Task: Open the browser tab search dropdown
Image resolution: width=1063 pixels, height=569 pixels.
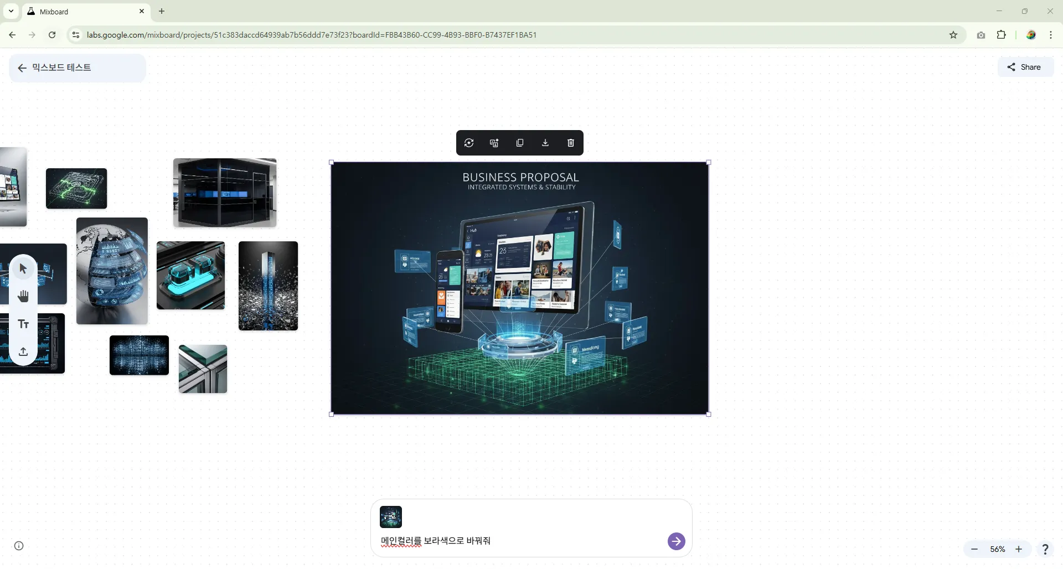Action: (x=11, y=11)
